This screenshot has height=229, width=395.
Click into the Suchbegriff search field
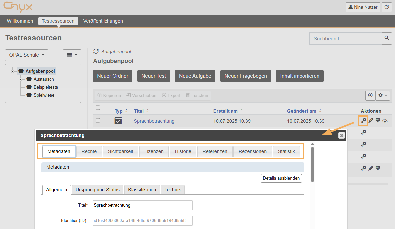[x=345, y=39]
